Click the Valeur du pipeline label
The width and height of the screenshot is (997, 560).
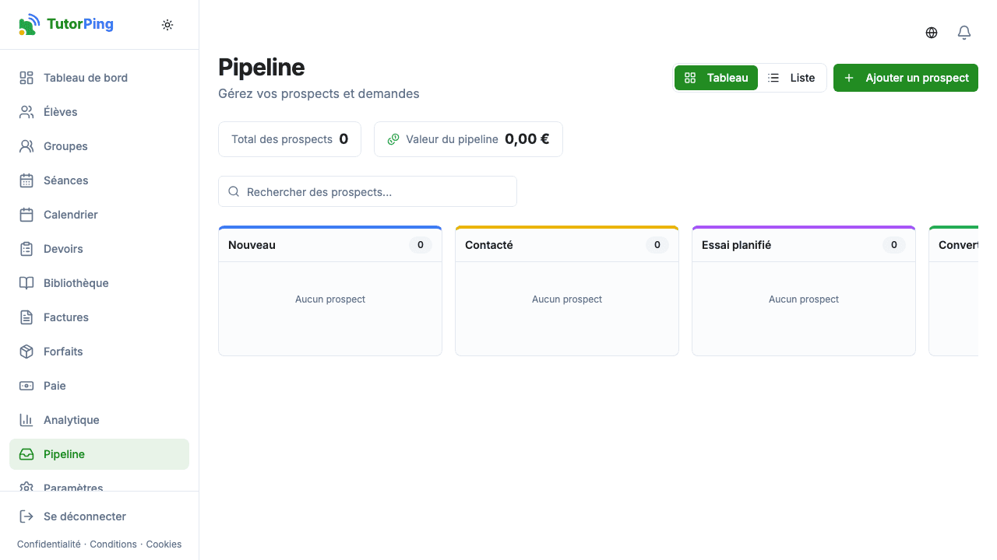pyautogui.click(x=452, y=139)
